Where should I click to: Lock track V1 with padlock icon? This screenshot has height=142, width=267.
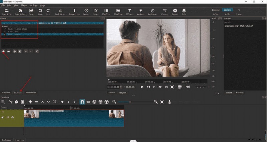pyautogui.click(x=3, y=117)
